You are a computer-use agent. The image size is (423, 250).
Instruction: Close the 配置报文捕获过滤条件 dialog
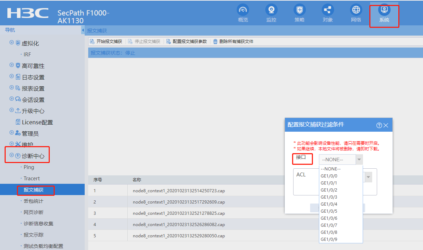[x=386, y=125]
